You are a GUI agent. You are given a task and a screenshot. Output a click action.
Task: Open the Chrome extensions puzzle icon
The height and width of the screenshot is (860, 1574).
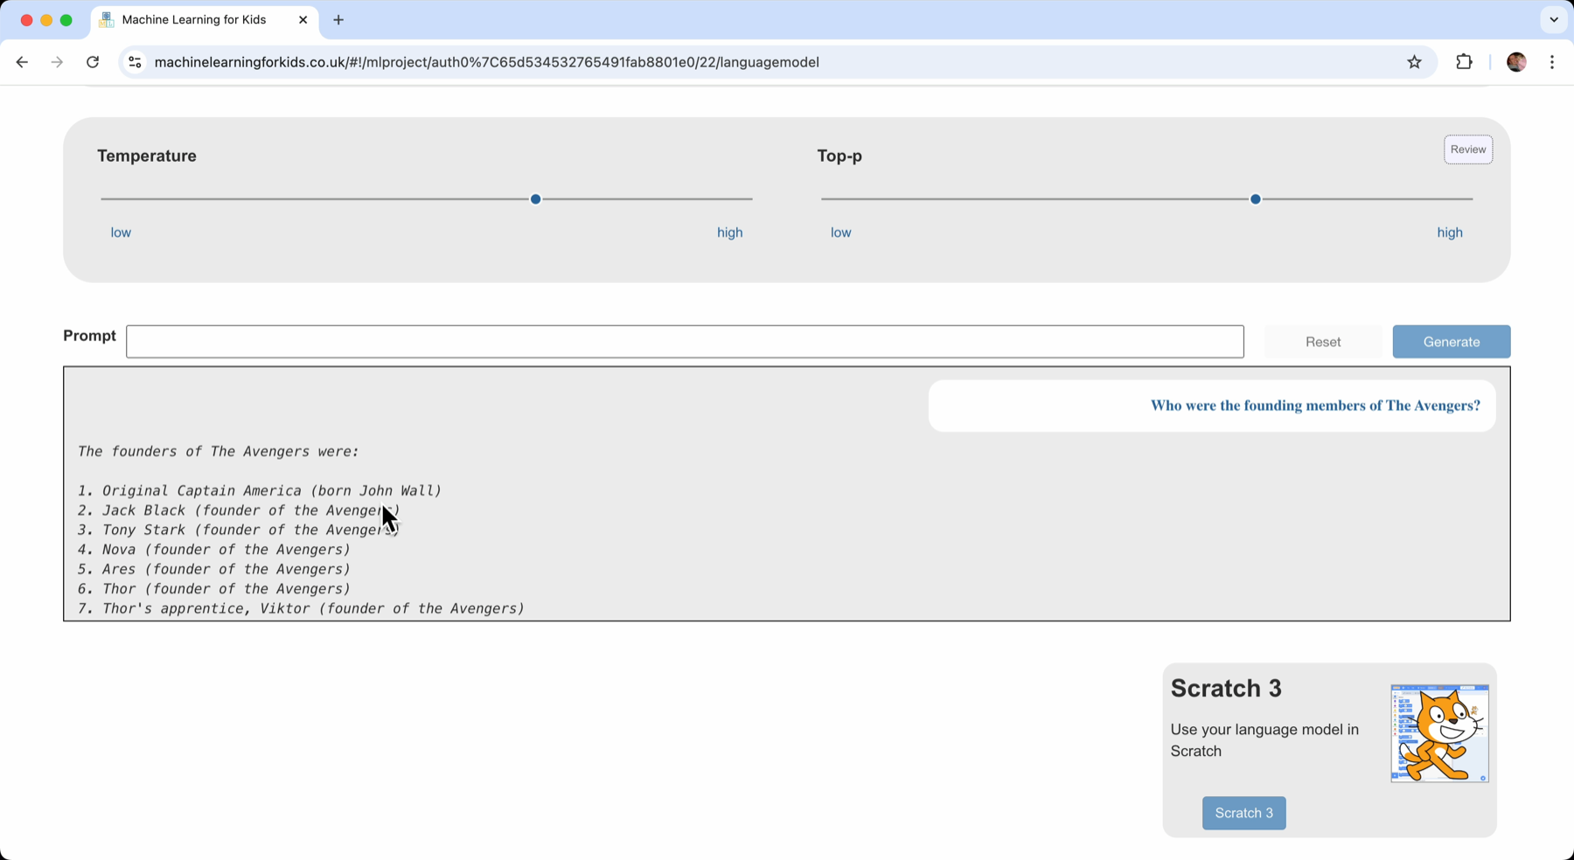(1464, 62)
